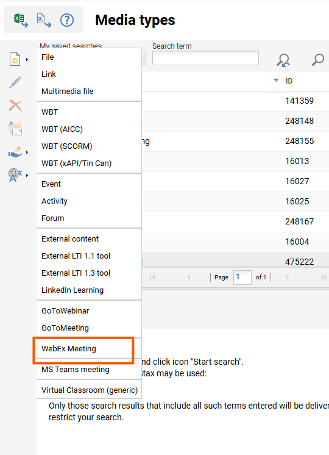This screenshot has height=455, width=329.
Task: Expand the arrow beside the new document icon
Action: pos(27,59)
